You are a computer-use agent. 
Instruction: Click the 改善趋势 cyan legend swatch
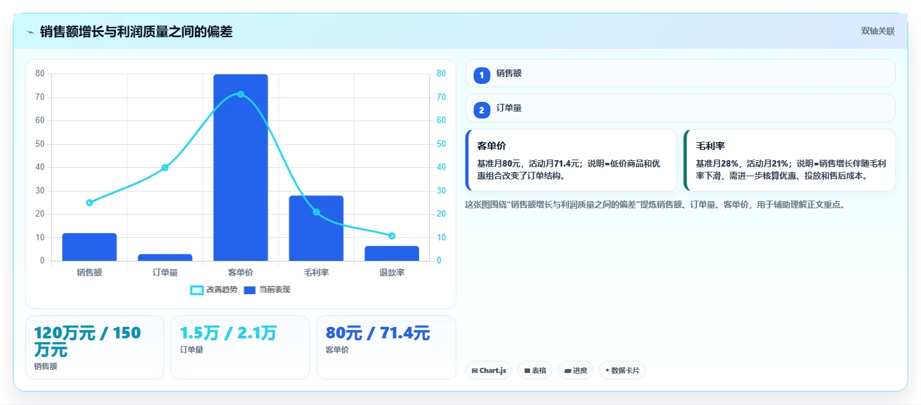coord(197,290)
